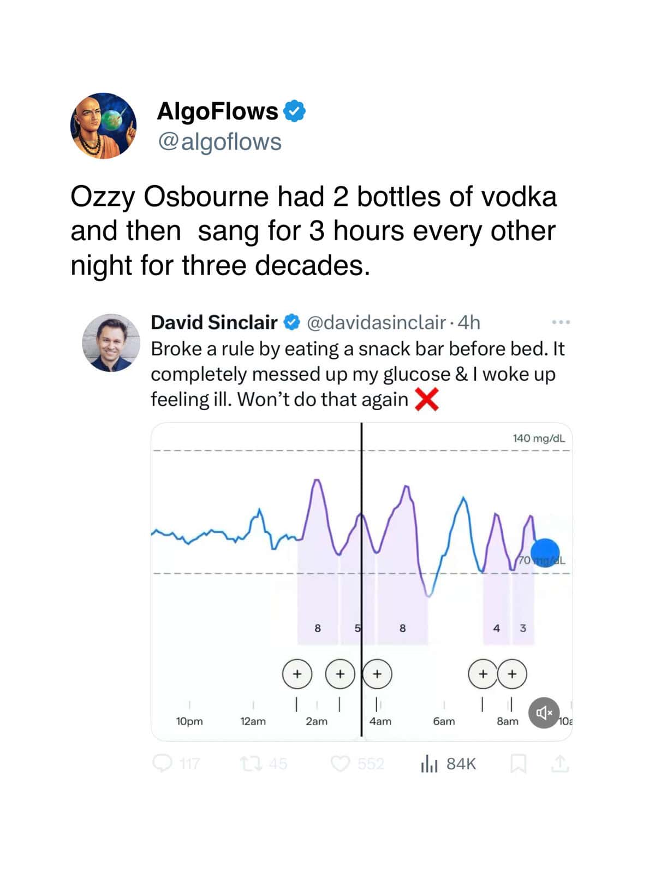Click the rightmost plus marker near 8am
This screenshot has width=655, height=883.
coord(512,674)
